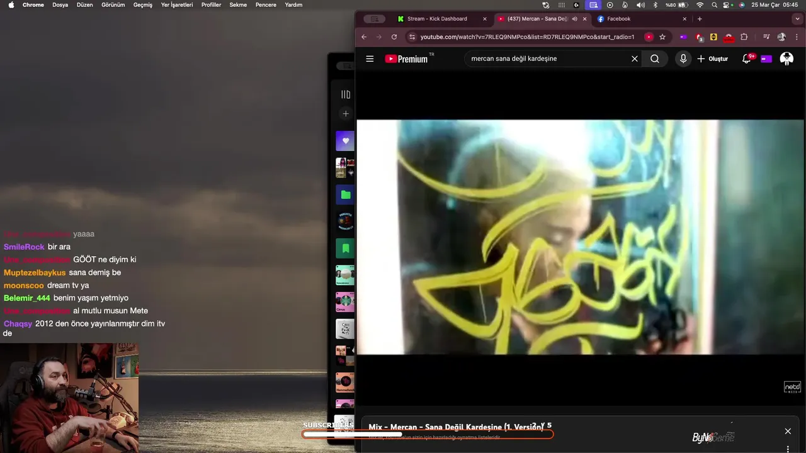Open Chrome Extensions puzzle icon
Viewport: 806px width, 453px height.
(x=744, y=37)
